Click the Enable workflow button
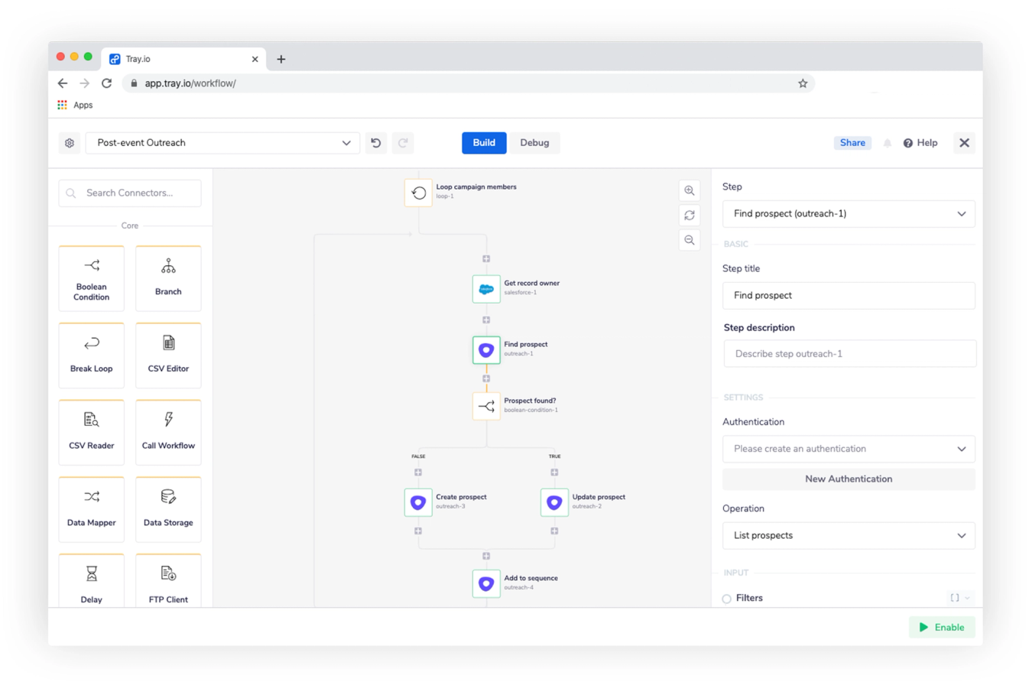This screenshot has height=688, width=1032. pos(942,628)
